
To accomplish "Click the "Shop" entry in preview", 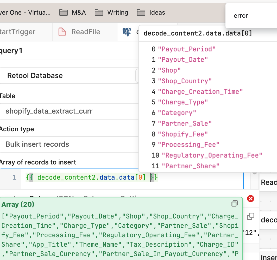I will tap(169, 70).
